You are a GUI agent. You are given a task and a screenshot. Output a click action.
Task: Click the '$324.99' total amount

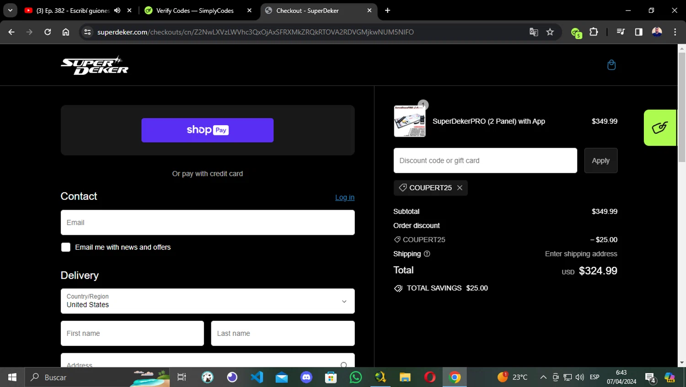(598, 271)
